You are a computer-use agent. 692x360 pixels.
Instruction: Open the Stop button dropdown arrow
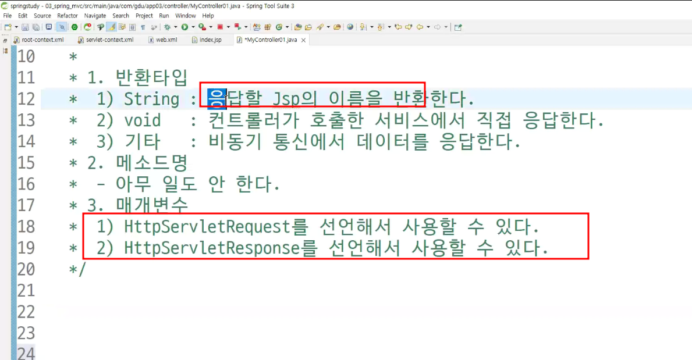[228, 27]
